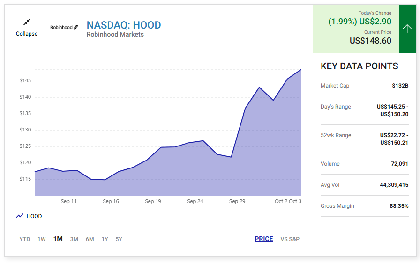Click the Collapse label text
The image size is (420, 263).
(x=27, y=34)
